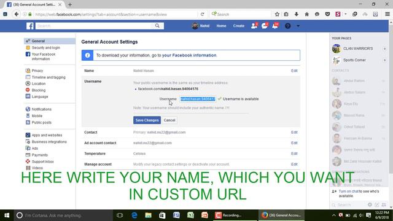Switch to the Recording taskbar app
The height and width of the screenshot is (221, 393).
[235, 215]
